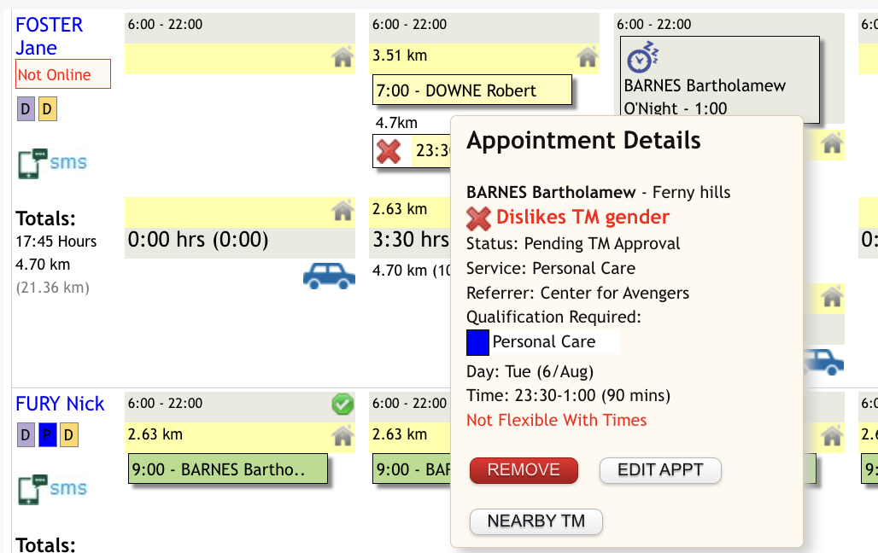Screen dimensions: 878x553
Task: Select the 7:00 - DOWNE Robert appointment
Action: [x=471, y=90]
